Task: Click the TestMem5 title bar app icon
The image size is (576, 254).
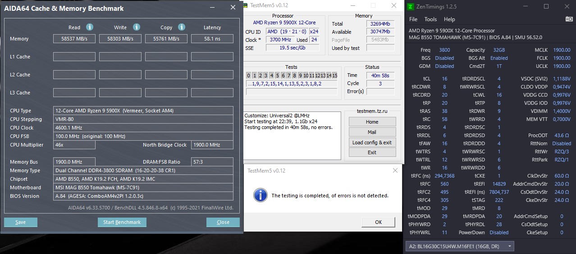Action: pyautogui.click(x=245, y=5)
